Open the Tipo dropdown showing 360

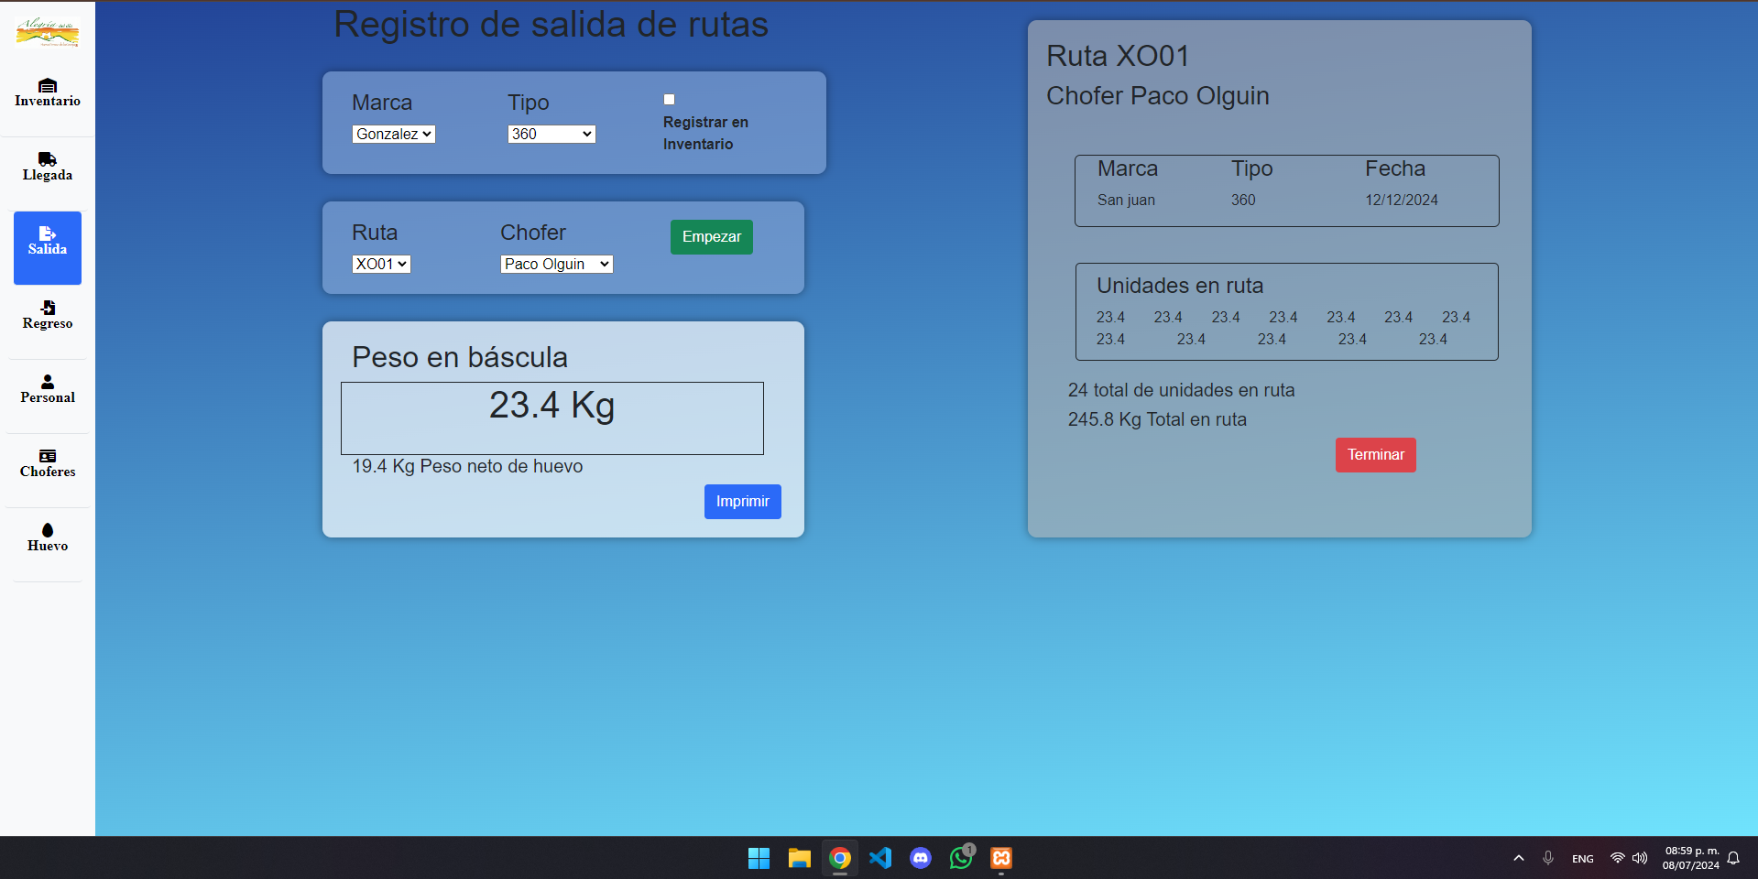pyautogui.click(x=551, y=135)
